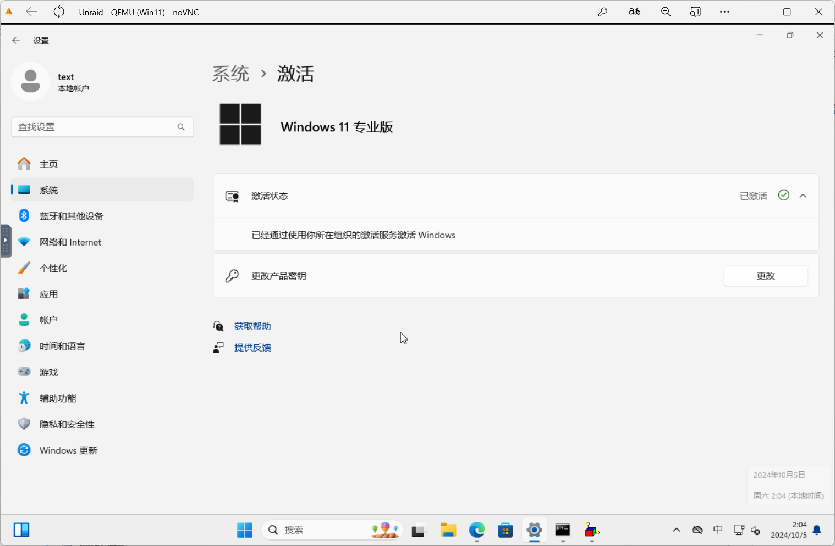Image resolution: width=835 pixels, height=546 pixels.
Task: Click the 查找设置 search field
Action: (96, 127)
